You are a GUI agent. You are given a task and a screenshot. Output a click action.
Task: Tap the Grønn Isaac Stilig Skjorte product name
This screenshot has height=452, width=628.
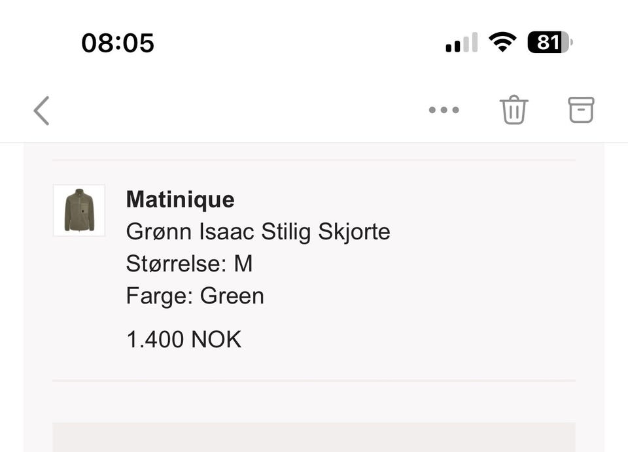[258, 231]
